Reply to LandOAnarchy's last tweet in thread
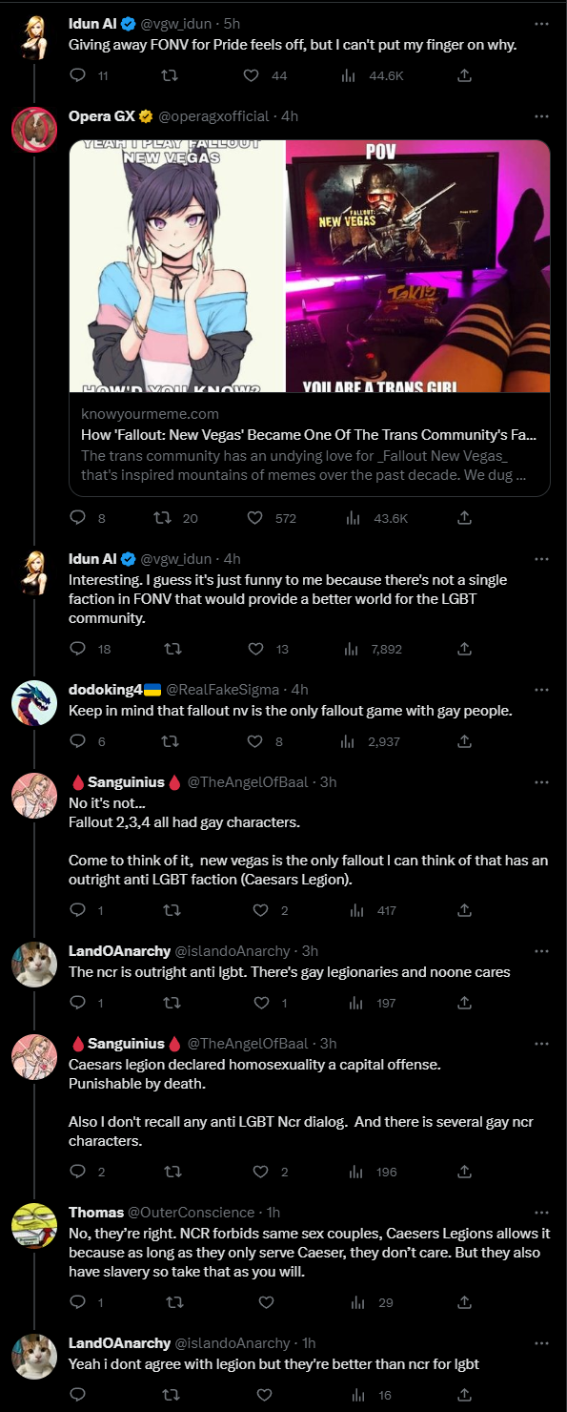The image size is (567, 1412). [x=78, y=1395]
